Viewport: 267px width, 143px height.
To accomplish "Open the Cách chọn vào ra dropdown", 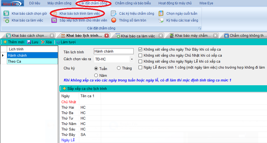I will (132, 59).
